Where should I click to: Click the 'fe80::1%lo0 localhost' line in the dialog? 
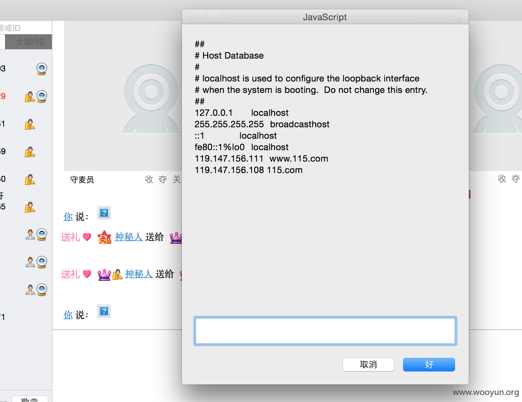tap(241, 147)
